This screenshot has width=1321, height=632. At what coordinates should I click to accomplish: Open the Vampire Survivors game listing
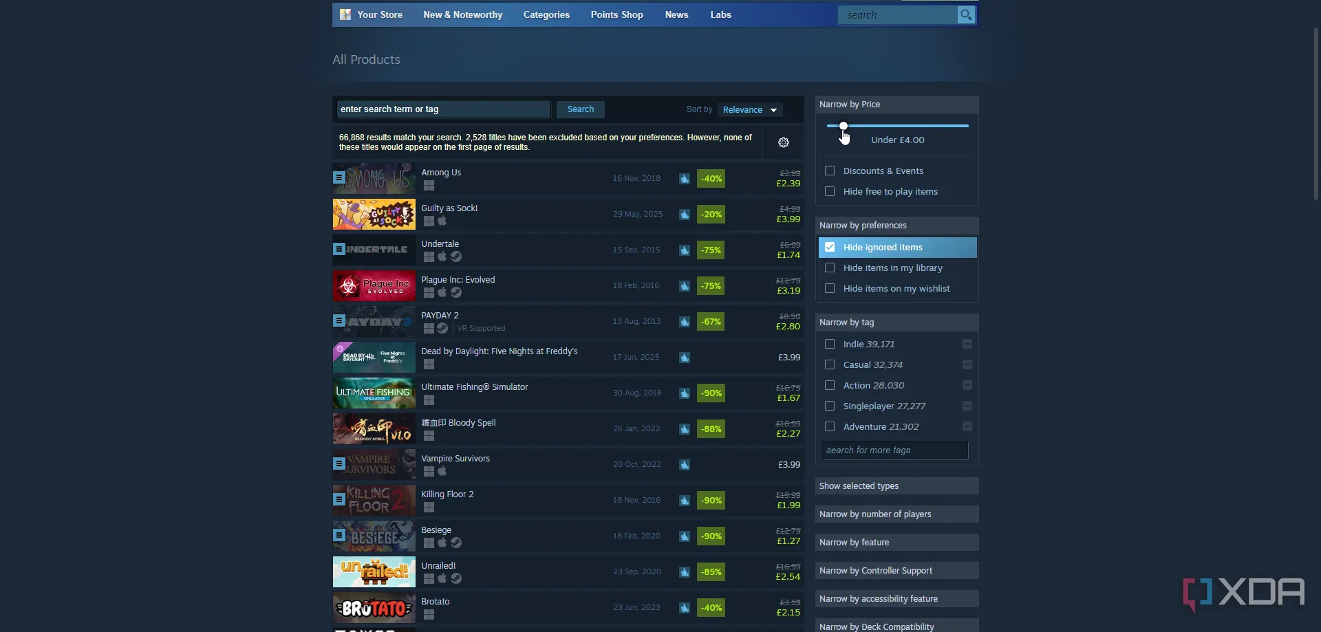455,459
